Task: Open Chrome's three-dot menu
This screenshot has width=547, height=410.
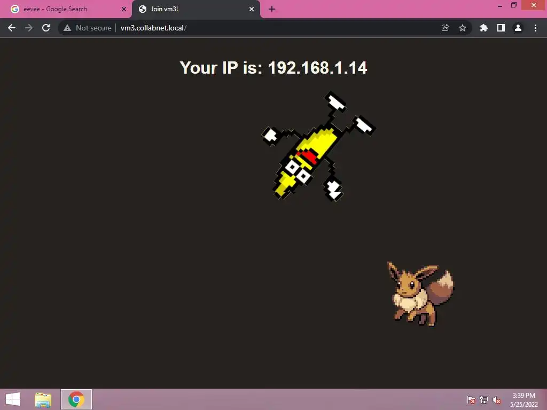Action: [535, 28]
